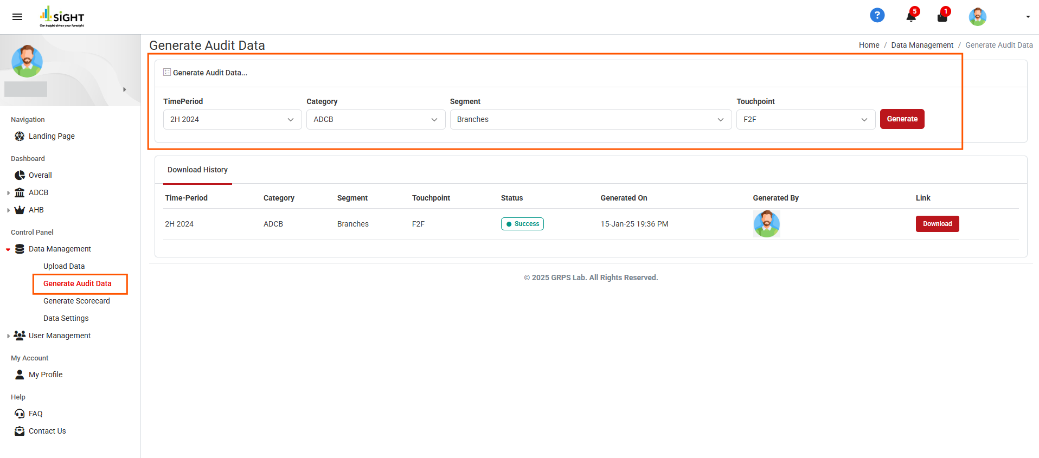
Task: Click the red Download button
Action: [937, 224]
